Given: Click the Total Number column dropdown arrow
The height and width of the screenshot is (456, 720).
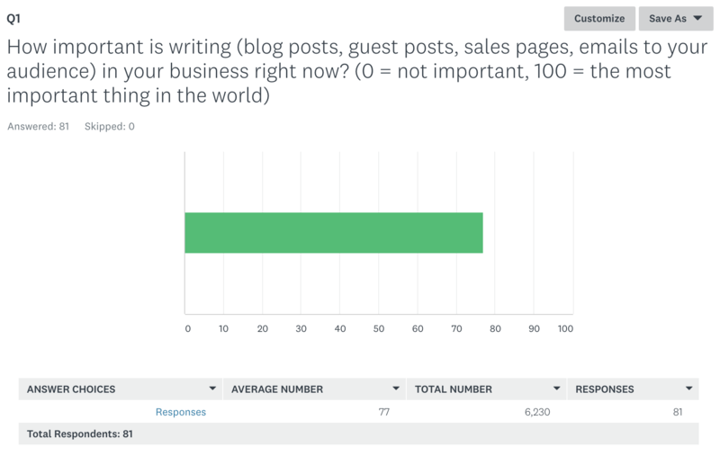Looking at the screenshot, I should (558, 389).
